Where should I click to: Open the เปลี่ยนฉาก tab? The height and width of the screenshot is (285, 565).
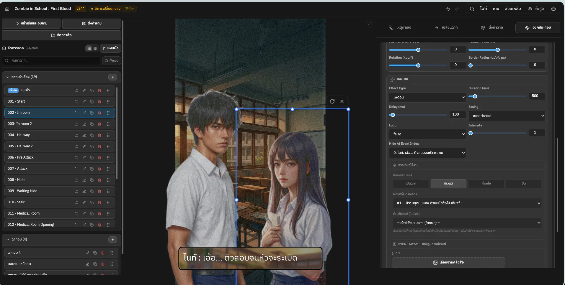click(446, 28)
